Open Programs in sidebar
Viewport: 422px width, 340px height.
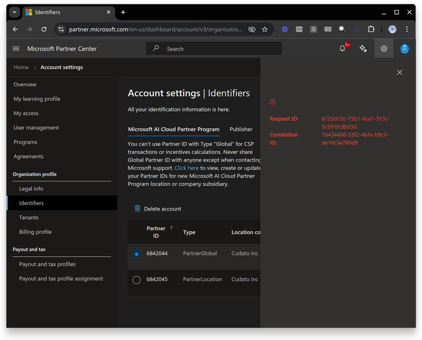click(x=25, y=142)
